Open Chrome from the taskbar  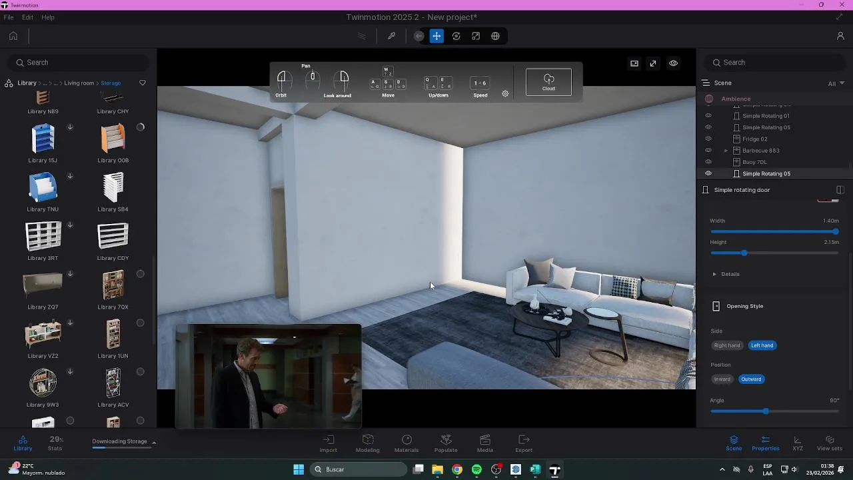pyautogui.click(x=457, y=469)
